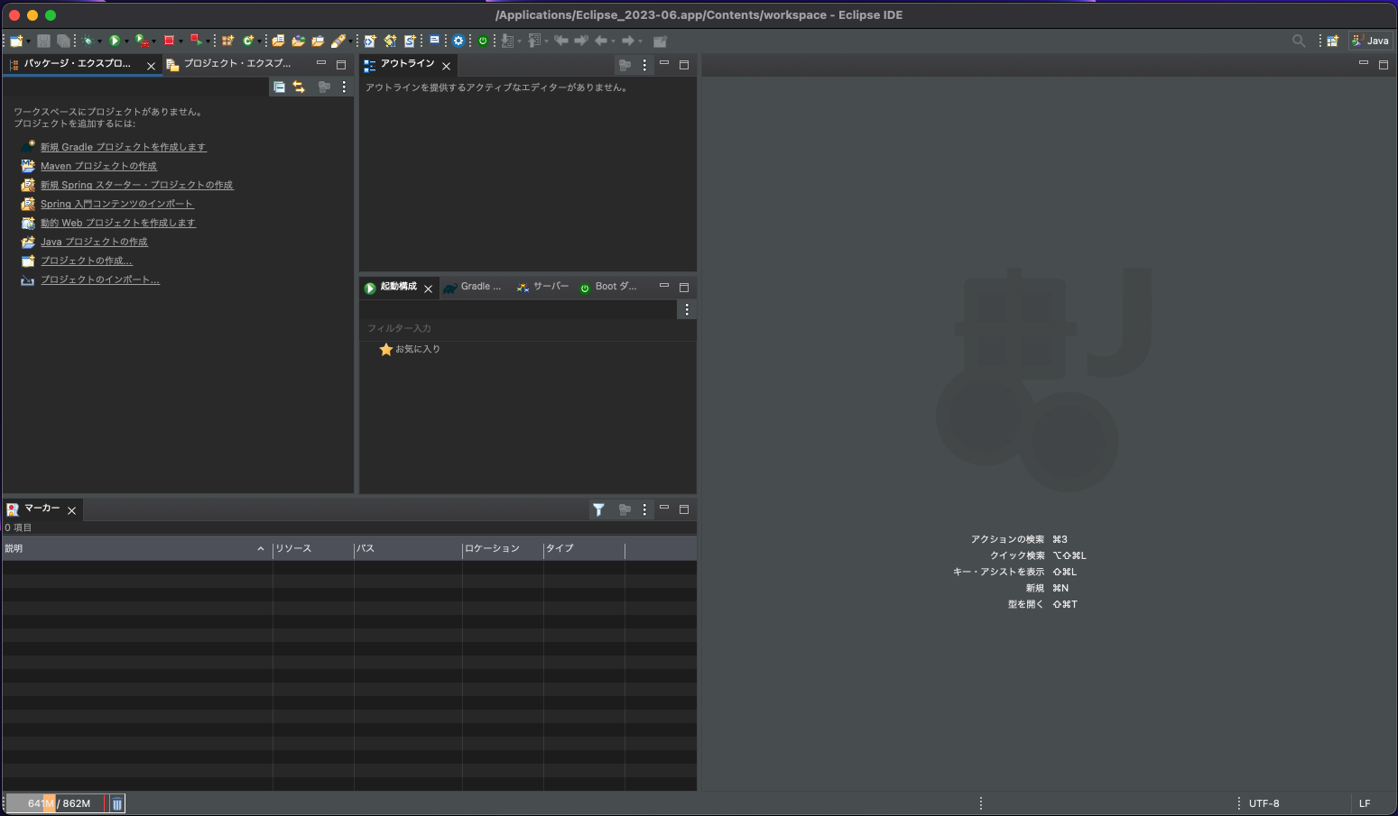Switch to プロジェクト・エクスプローラー tab

click(236, 64)
